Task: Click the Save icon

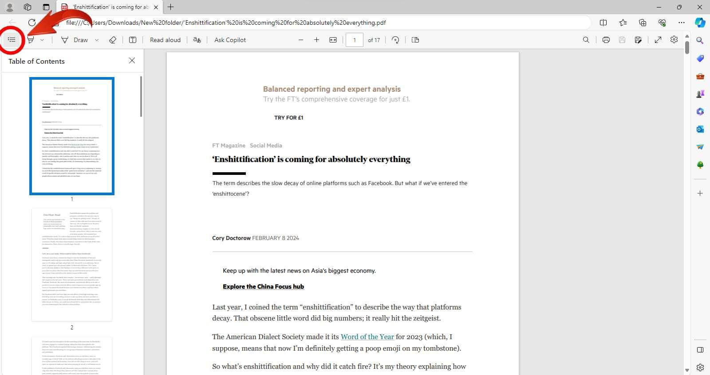Action: (622, 40)
